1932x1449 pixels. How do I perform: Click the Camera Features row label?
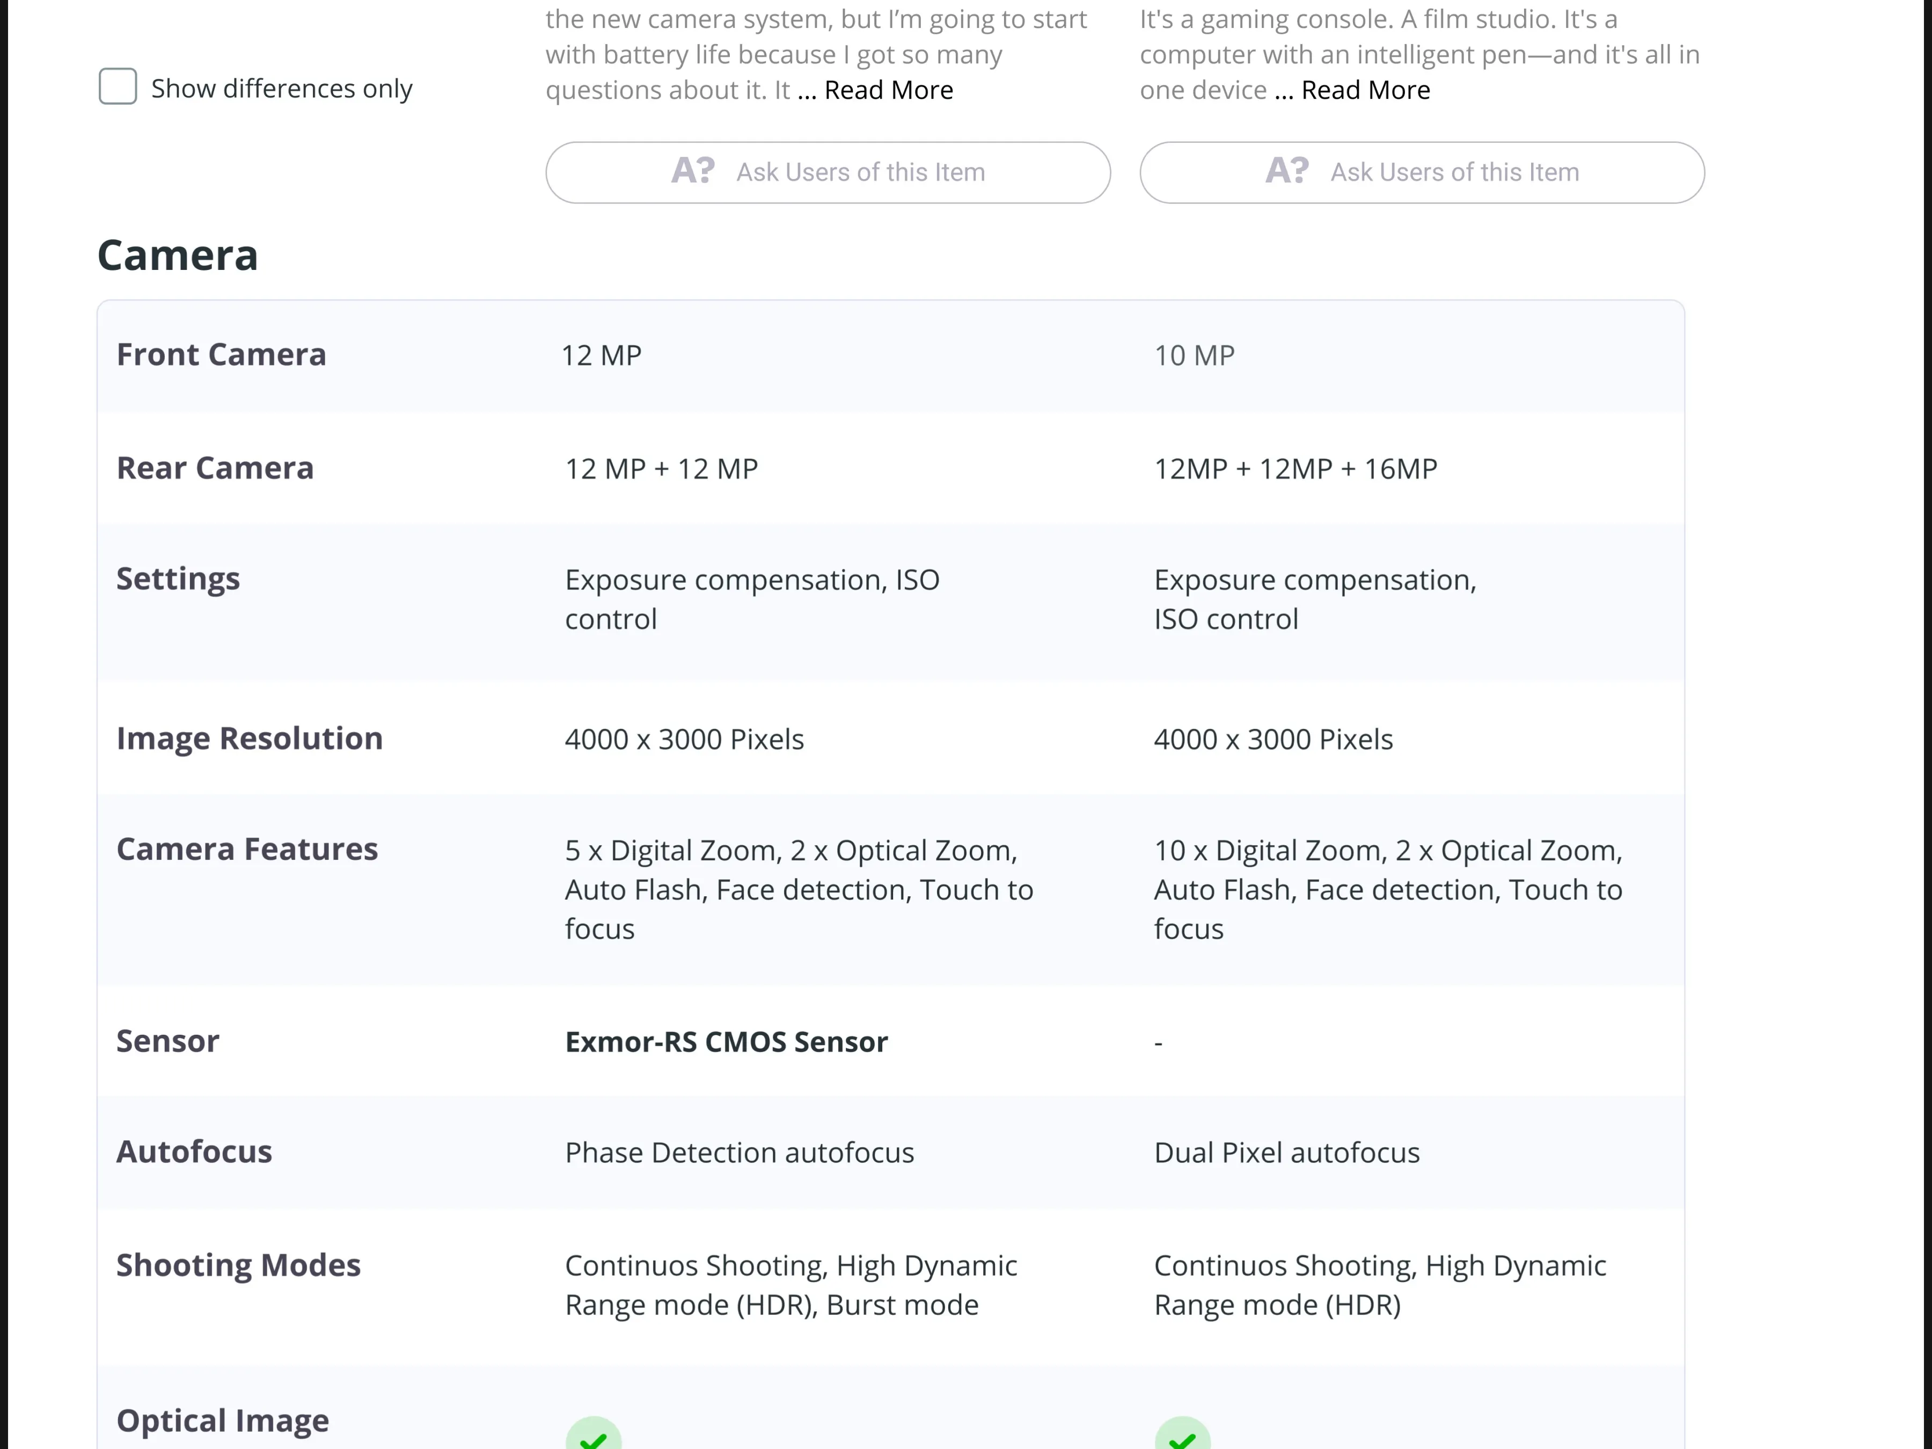[247, 850]
